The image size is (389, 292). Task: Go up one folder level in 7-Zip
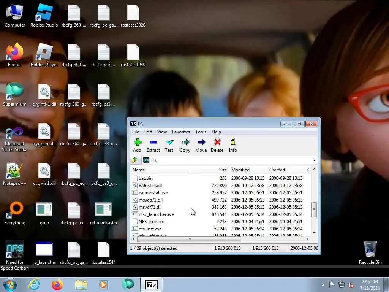click(135, 160)
